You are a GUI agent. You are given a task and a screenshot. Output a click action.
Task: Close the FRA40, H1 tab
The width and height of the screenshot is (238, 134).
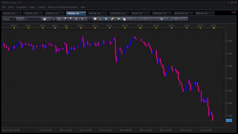(x=84, y=14)
